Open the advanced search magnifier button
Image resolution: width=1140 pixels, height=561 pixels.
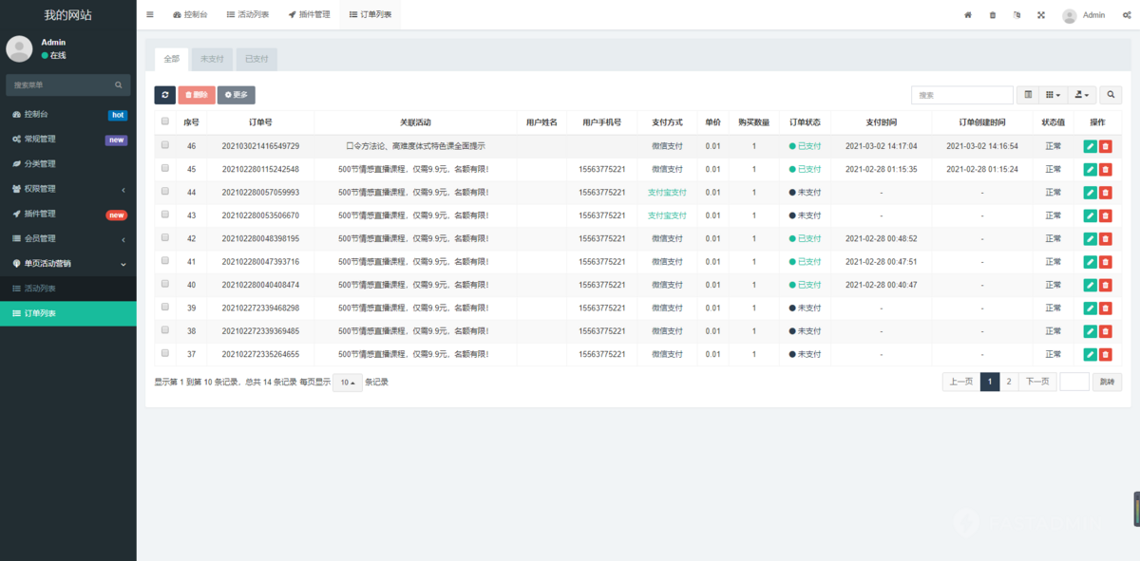click(1111, 95)
